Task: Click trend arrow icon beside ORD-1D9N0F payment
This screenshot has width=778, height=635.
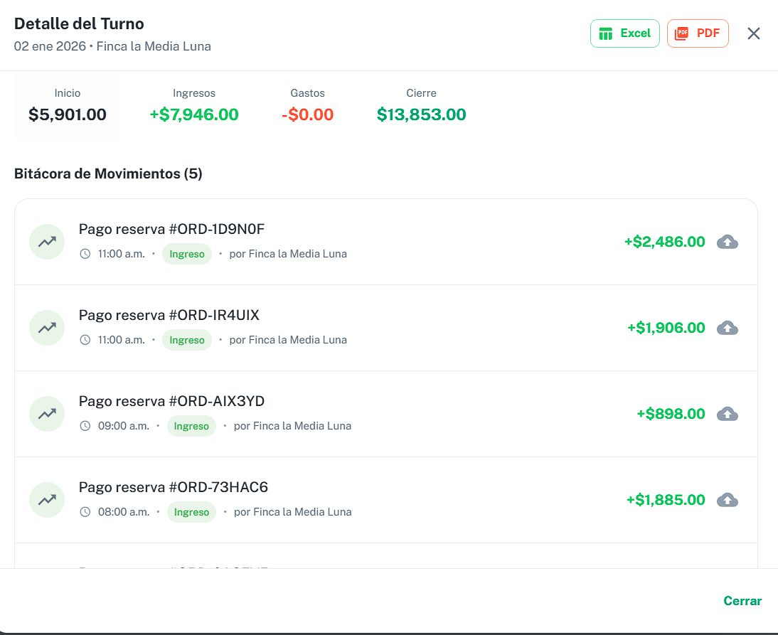Action: click(x=47, y=242)
